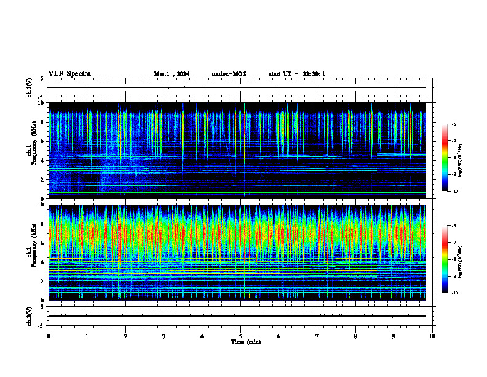The image size is (487, 377).
Task: Click inside the ch.1 spectrogram panel
Action: pos(237,150)
